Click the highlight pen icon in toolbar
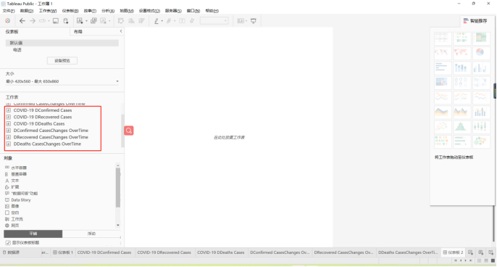The height and width of the screenshot is (267, 497). (x=156, y=21)
